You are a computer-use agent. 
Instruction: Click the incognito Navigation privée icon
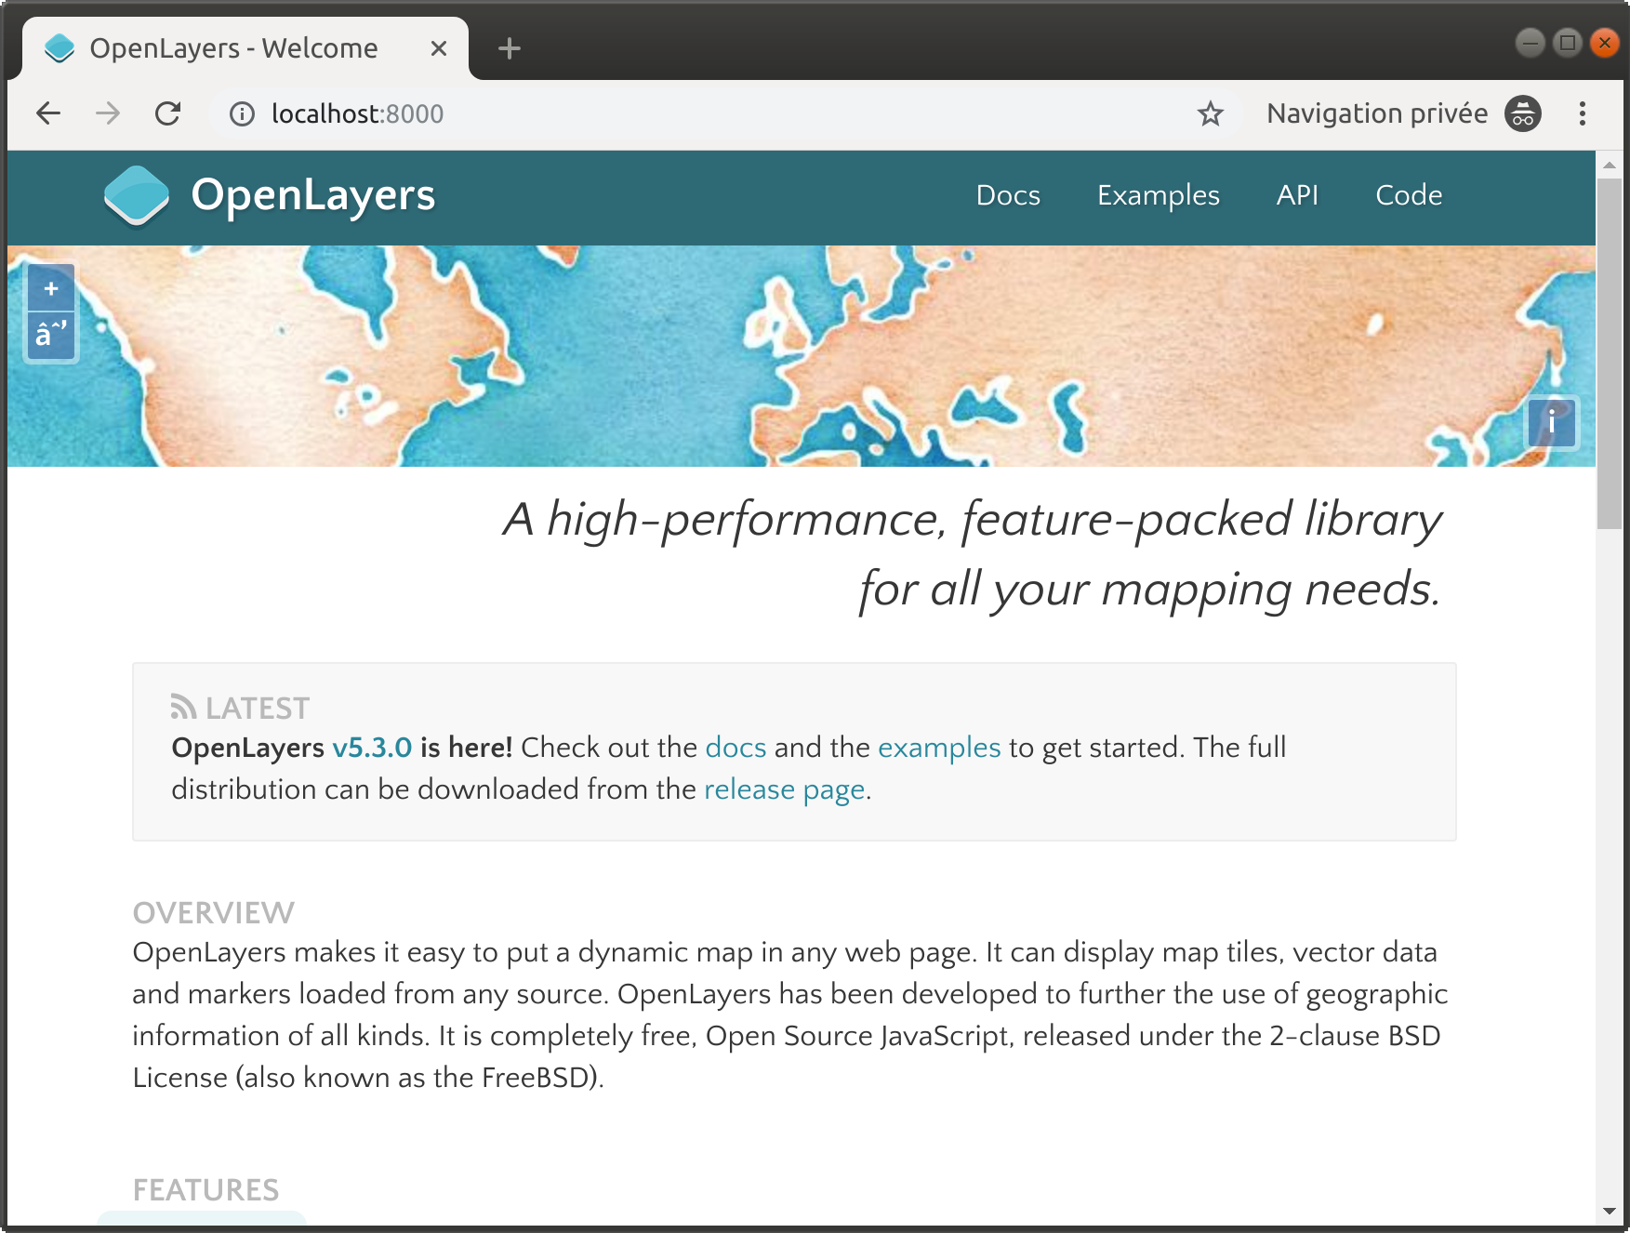click(1523, 113)
